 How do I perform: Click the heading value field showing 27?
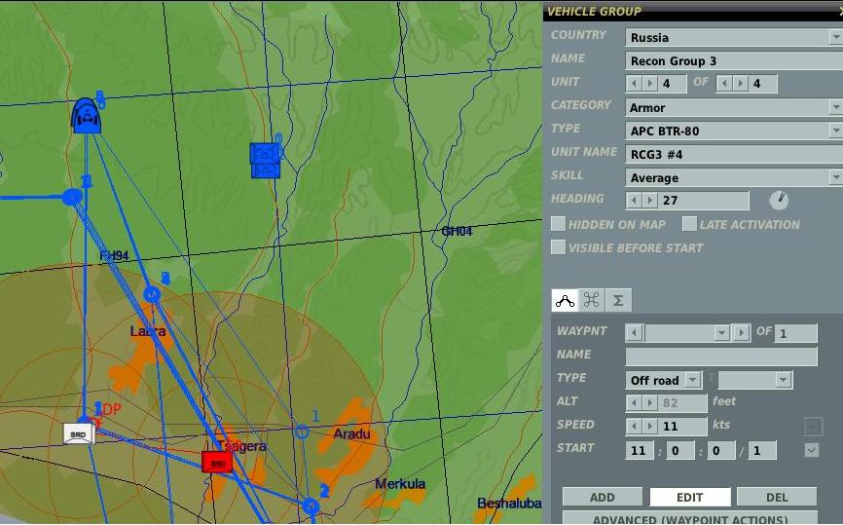point(703,200)
